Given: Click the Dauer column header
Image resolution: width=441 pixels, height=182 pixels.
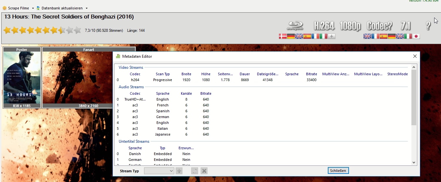Looking at the screenshot, I should pos(245,74).
